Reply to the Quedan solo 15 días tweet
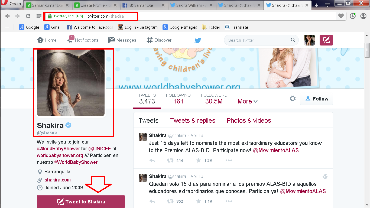The height and width of the screenshot is (208, 370). coord(152,201)
